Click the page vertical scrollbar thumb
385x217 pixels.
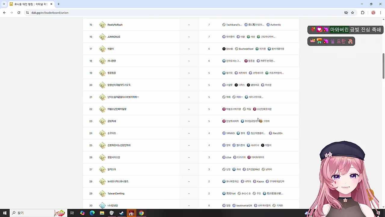click(x=383, y=66)
